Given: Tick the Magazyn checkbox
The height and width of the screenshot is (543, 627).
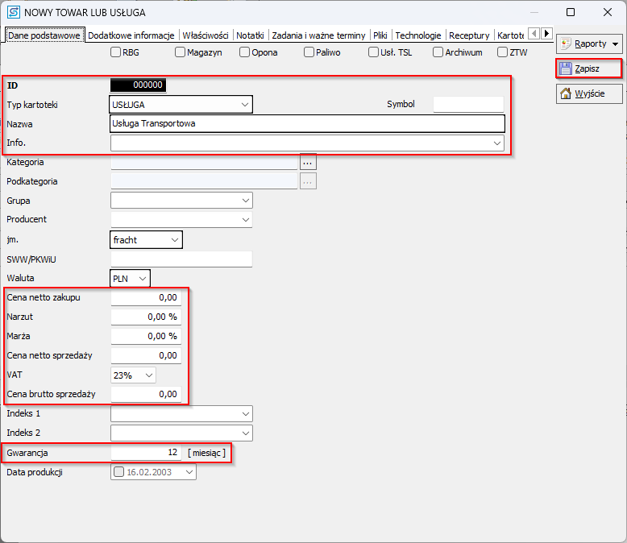Looking at the screenshot, I should pos(181,52).
